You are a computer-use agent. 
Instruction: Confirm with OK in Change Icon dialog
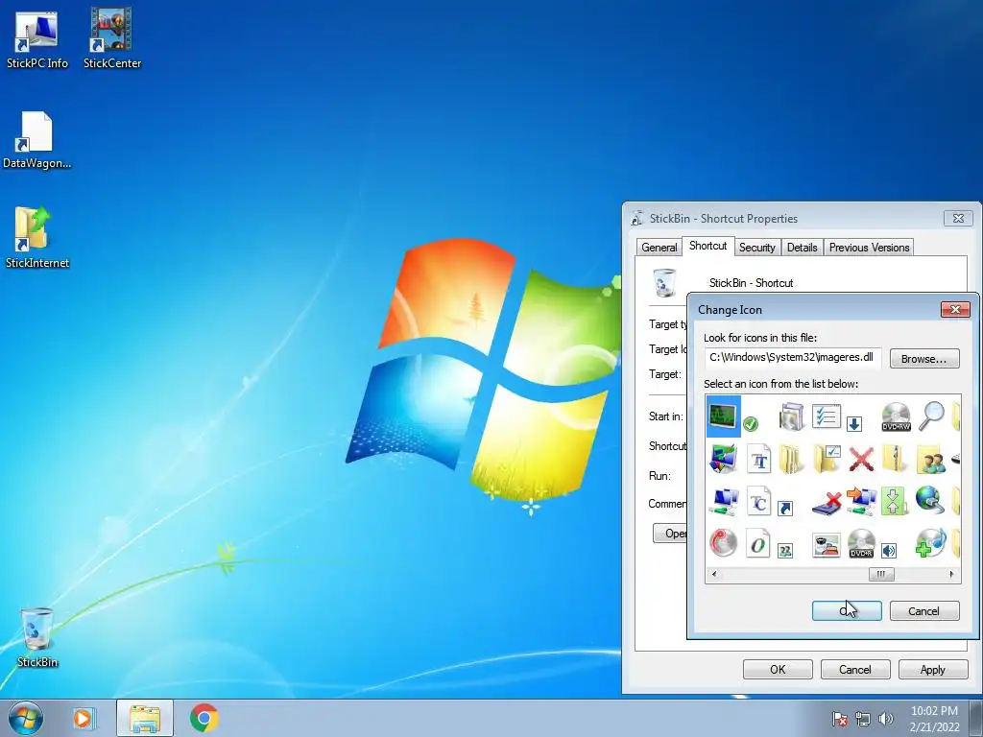point(847,611)
